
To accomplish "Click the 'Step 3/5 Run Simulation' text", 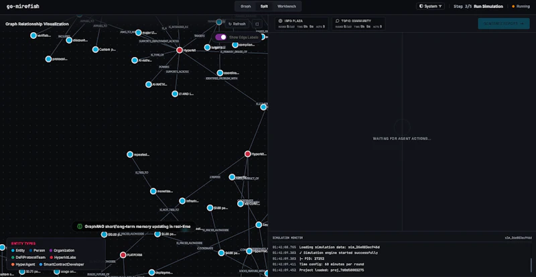I will click(x=478, y=6).
